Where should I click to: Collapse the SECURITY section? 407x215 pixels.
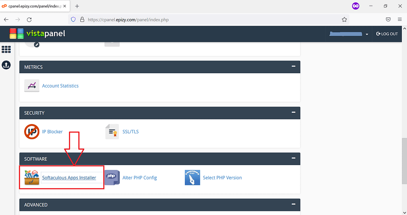tap(294, 112)
